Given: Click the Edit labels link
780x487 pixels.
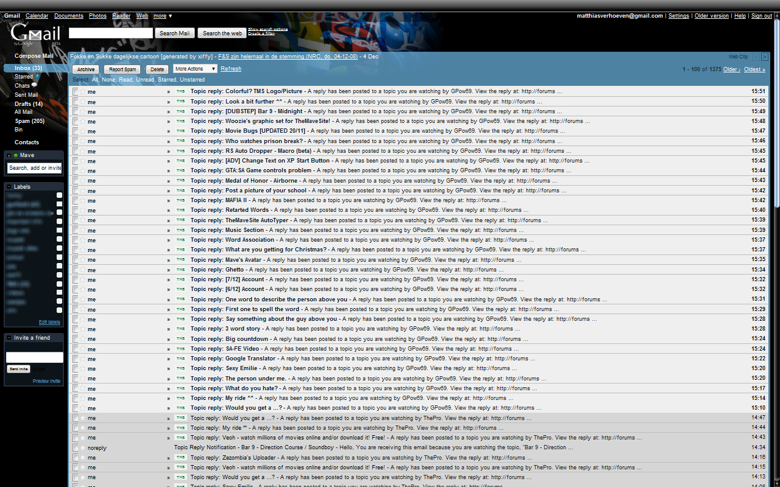Looking at the screenshot, I should (x=49, y=322).
